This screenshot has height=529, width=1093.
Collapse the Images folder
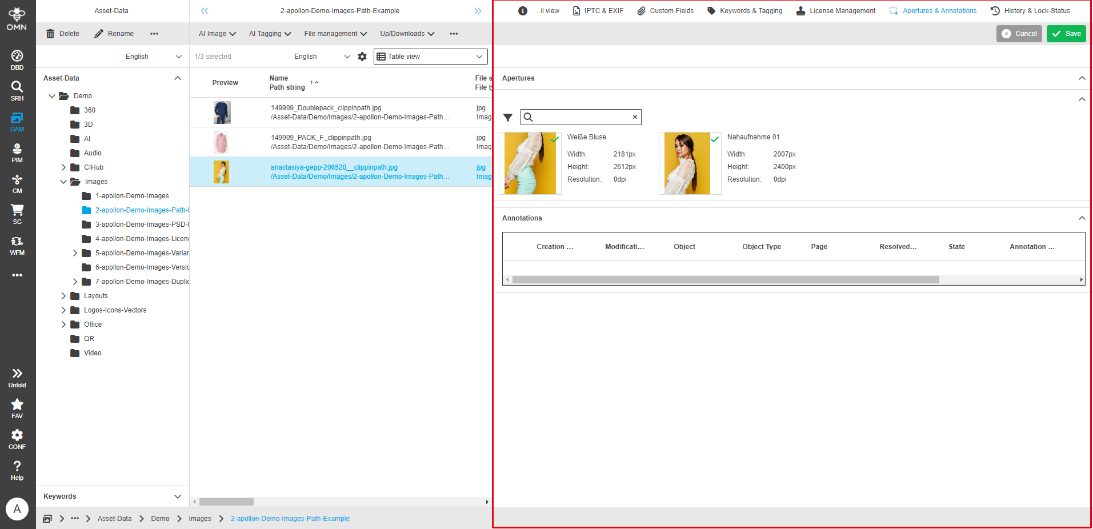(63, 182)
